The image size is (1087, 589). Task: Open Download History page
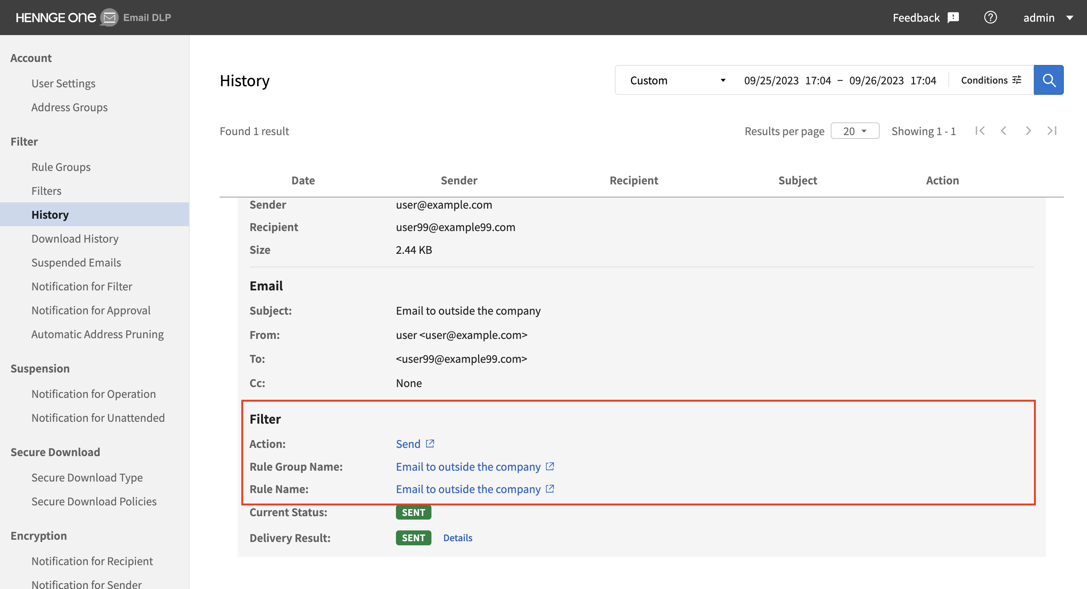coord(75,239)
